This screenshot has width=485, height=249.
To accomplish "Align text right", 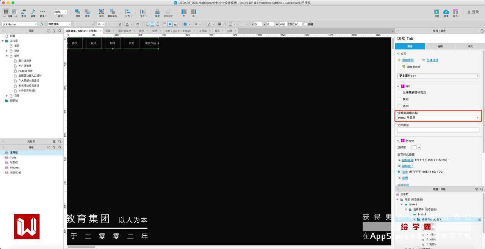I will 158,24.
